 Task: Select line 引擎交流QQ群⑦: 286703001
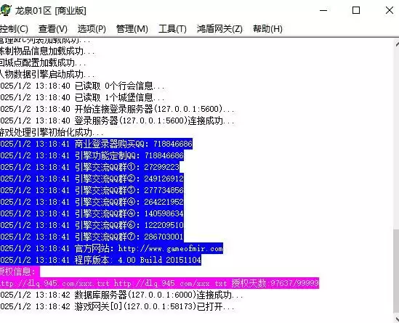pos(92,237)
